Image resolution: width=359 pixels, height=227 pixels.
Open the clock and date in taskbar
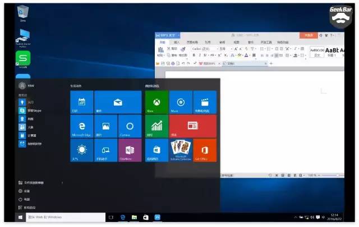pyautogui.click(x=334, y=217)
